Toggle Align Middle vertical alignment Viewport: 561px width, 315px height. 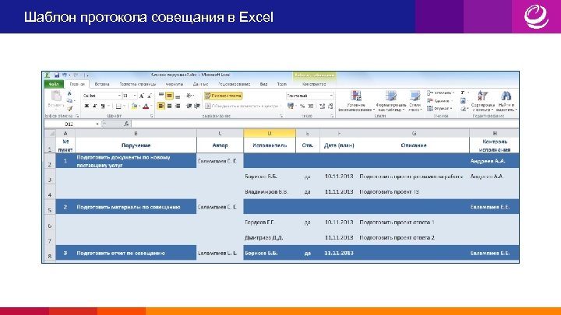pos(169,96)
